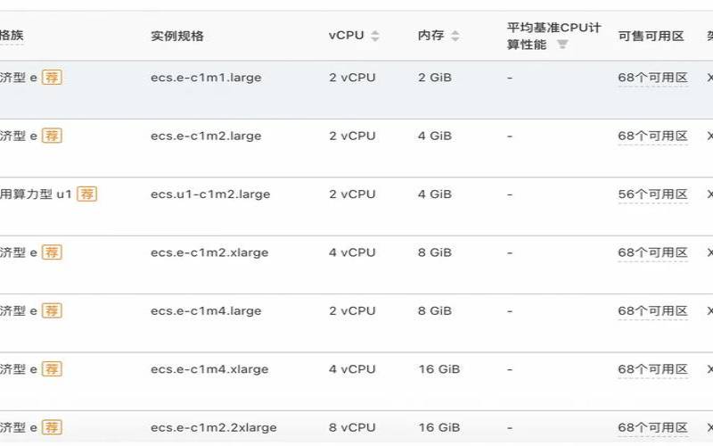The image size is (713, 446).
Task: Click 荐 badge in ecs.e-c1m2.large row
Action: (x=53, y=136)
